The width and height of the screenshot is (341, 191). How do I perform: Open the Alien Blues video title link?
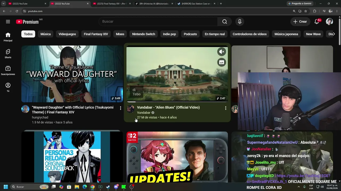(x=168, y=107)
